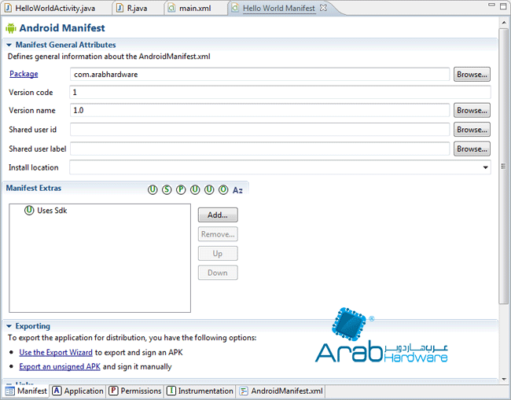Select the Manifest bottom tab
The width and height of the screenshot is (511, 400).
(x=27, y=391)
